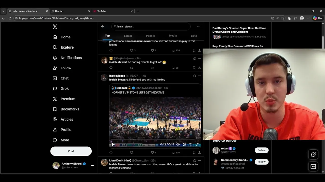The height and width of the screenshot is (182, 325).
Task: Open Bookmarks in the sidebar
Action: pyautogui.click(x=66, y=109)
